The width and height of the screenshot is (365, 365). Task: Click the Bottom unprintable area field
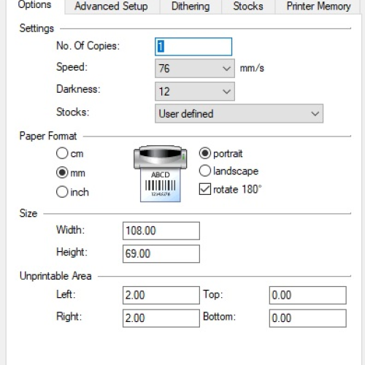pyautogui.click(x=308, y=318)
